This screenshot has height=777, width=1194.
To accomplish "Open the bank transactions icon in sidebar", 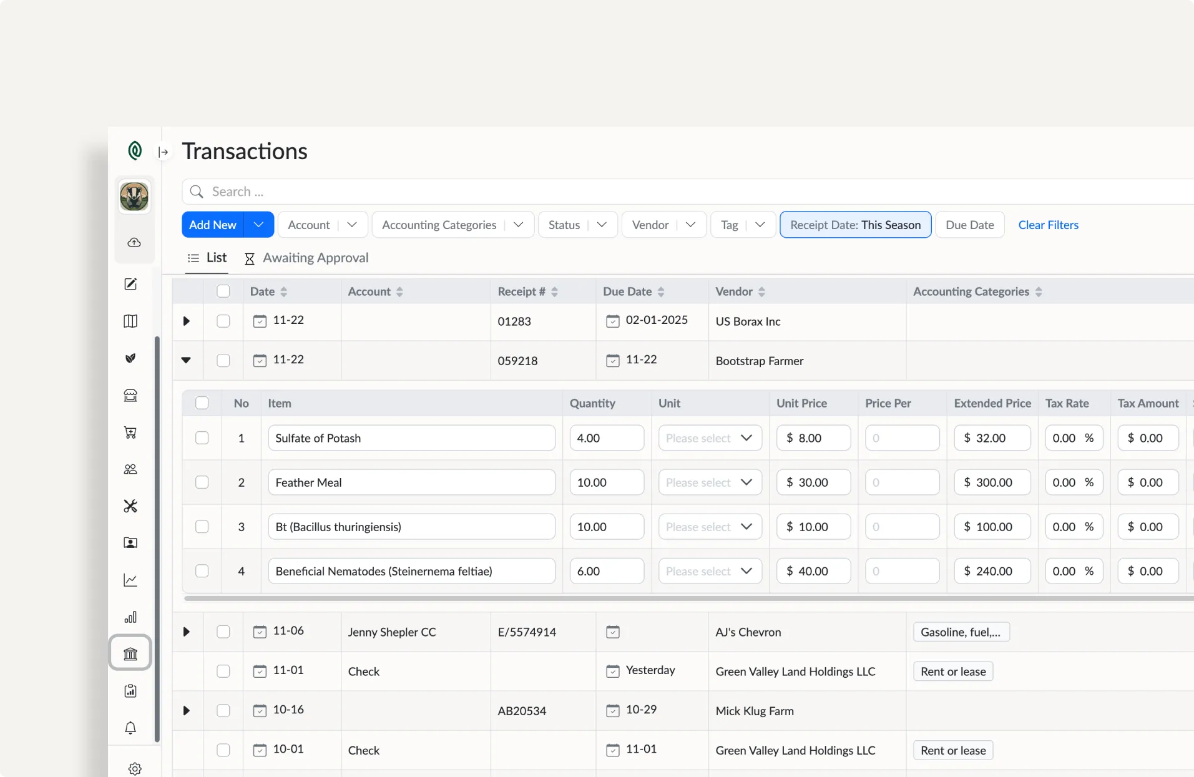I will [130, 653].
